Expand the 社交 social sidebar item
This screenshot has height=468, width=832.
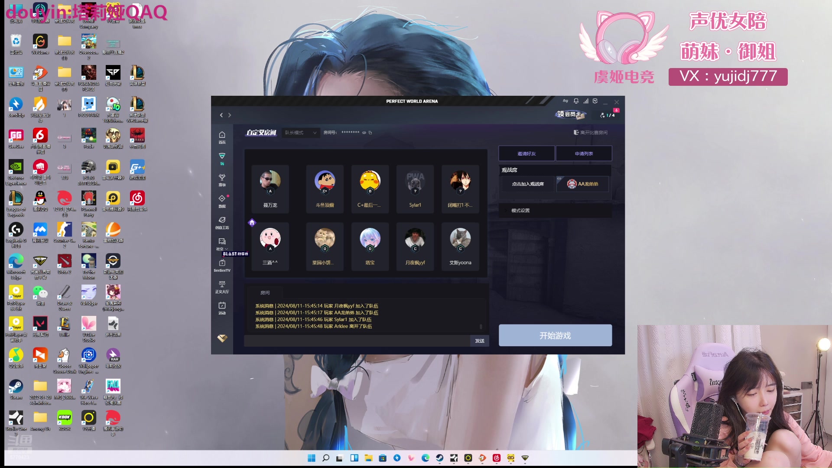tap(222, 244)
